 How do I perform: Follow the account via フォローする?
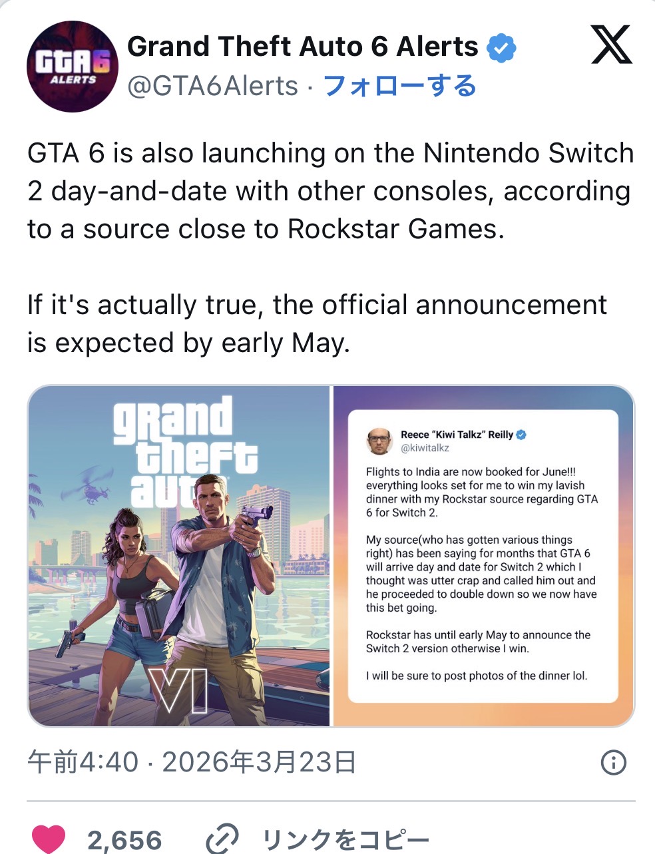[399, 86]
